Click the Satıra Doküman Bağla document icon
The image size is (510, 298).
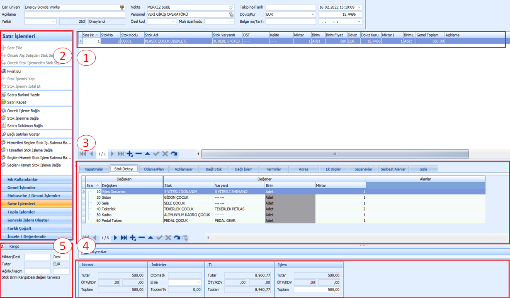tap(4, 125)
